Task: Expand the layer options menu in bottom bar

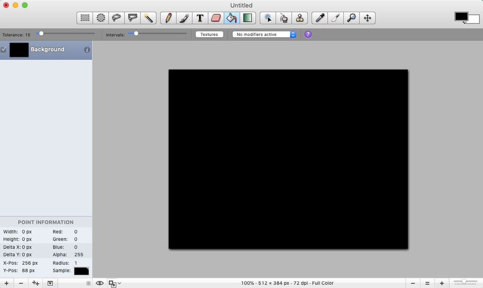Action: [x=50, y=283]
